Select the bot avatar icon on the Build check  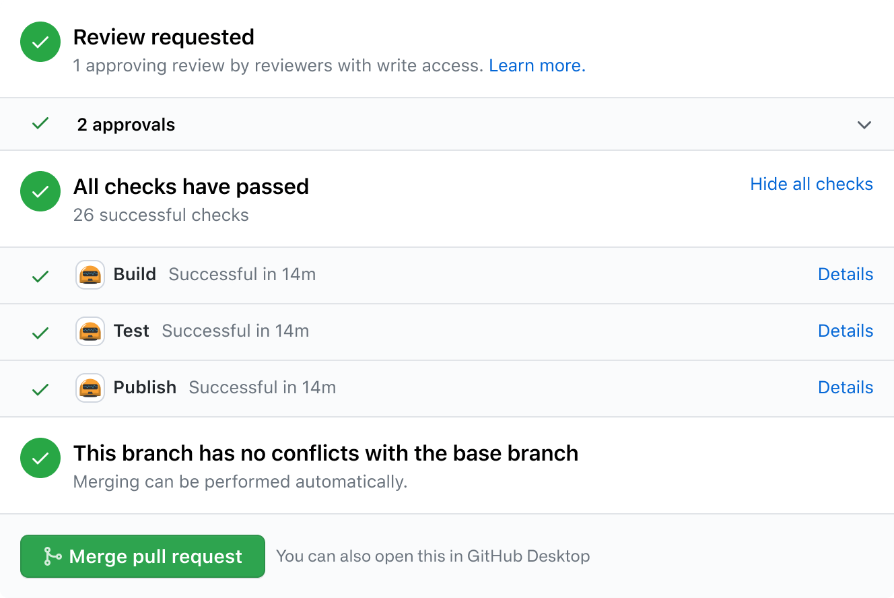pos(90,275)
